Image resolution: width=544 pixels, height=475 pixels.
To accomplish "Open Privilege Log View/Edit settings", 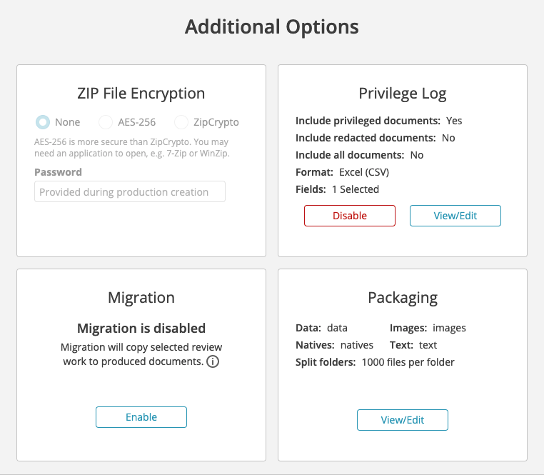I will click(x=455, y=216).
